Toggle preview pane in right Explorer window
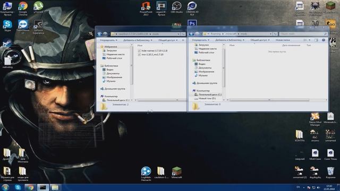Image resolution: width=340 pixels, height=191 pixels. tap(316, 40)
